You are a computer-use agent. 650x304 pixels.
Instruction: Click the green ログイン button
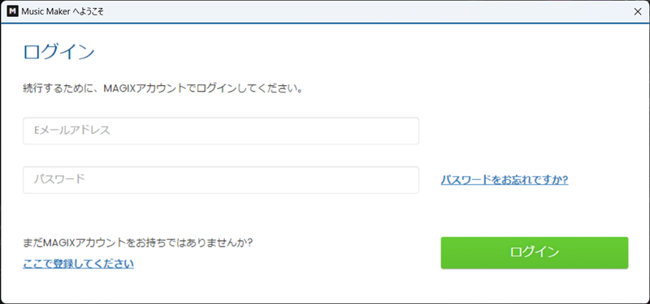click(x=535, y=253)
